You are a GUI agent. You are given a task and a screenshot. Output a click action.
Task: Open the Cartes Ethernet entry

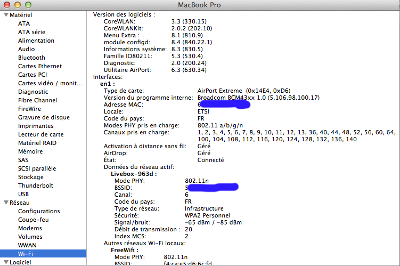point(39,66)
